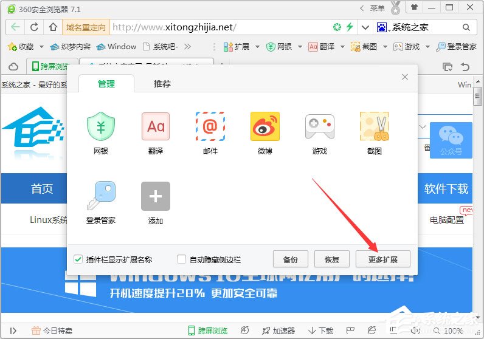Click the 更多扩展 button
The image size is (484, 339).
[x=383, y=259]
